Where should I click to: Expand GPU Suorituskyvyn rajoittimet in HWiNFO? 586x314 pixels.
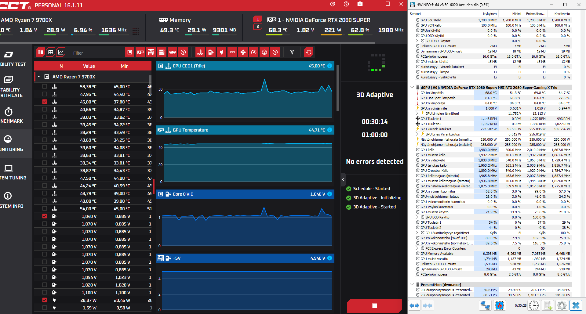tap(417, 233)
